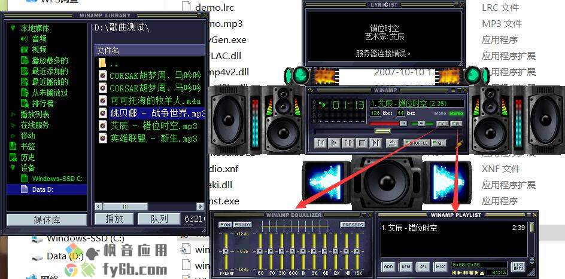Click the seek bar position handle

coord(382,131)
